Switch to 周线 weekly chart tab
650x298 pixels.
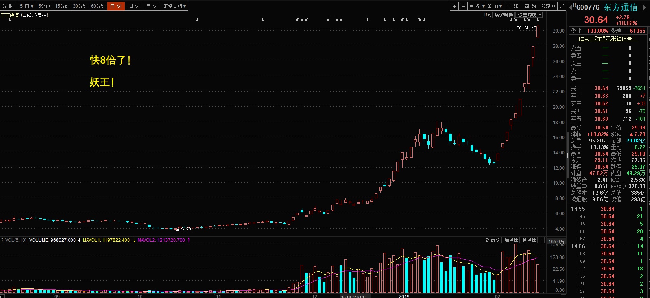click(x=134, y=6)
